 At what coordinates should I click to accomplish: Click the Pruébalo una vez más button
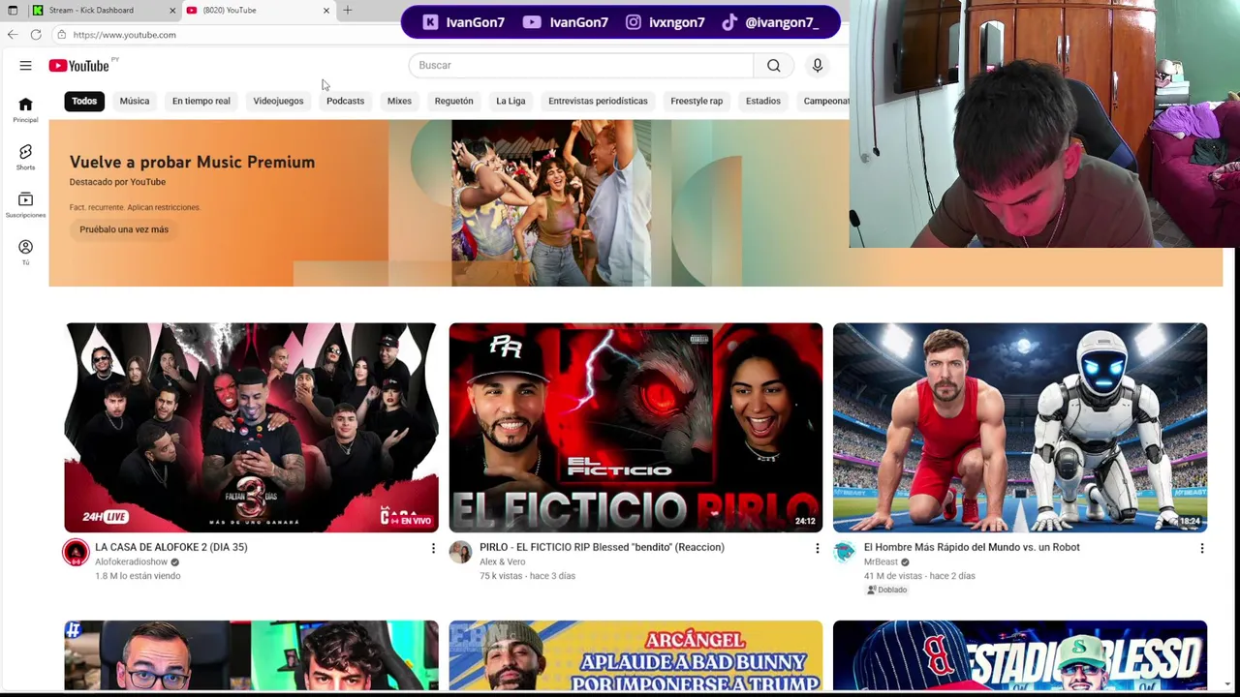[124, 229]
